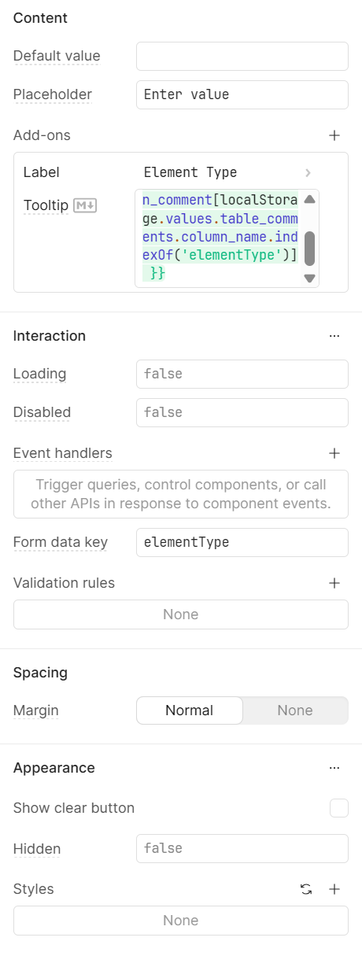Image resolution: width=362 pixels, height=978 pixels.
Task: Click the tooltip editor scroll down arrow
Action: click(x=309, y=278)
